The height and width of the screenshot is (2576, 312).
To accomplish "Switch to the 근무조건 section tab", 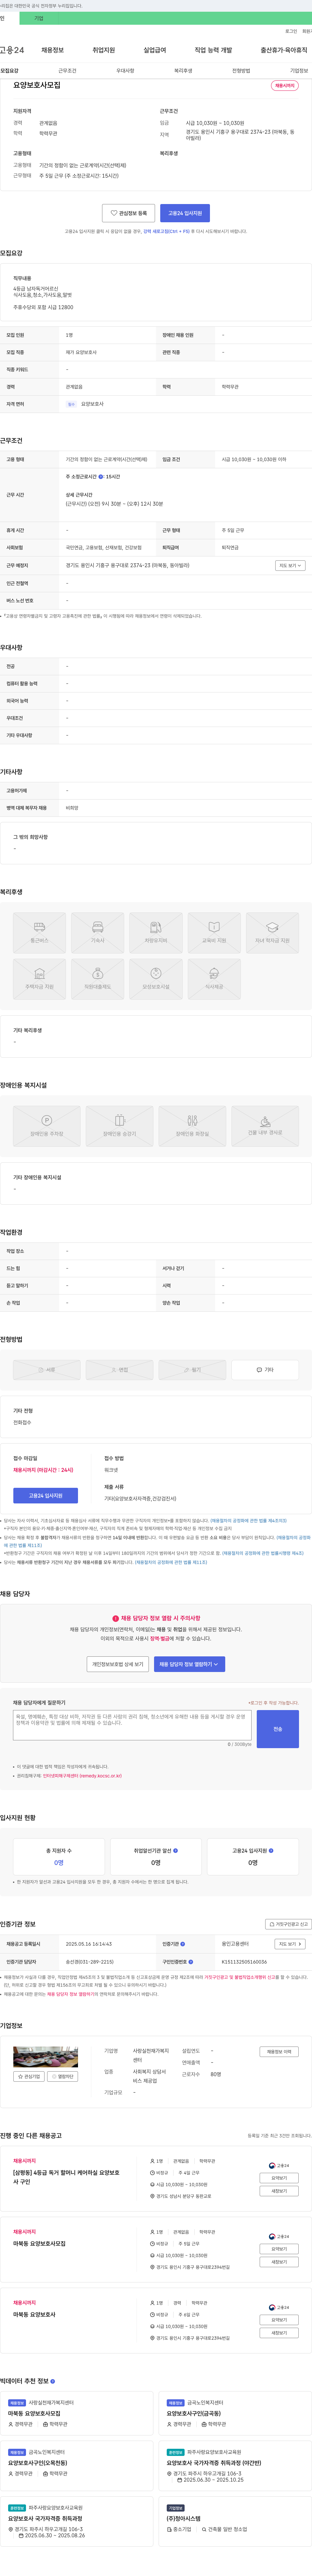I will point(67,71).
